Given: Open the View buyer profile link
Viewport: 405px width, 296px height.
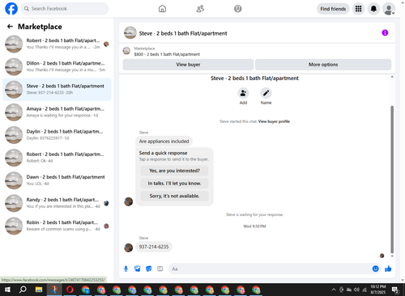Looking at the screenshot, I should tap(274, 121).
